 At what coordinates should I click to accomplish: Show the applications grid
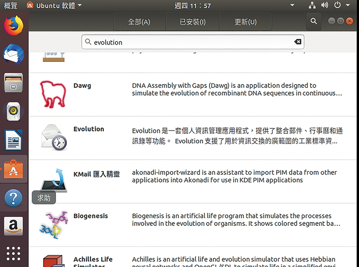14,253
